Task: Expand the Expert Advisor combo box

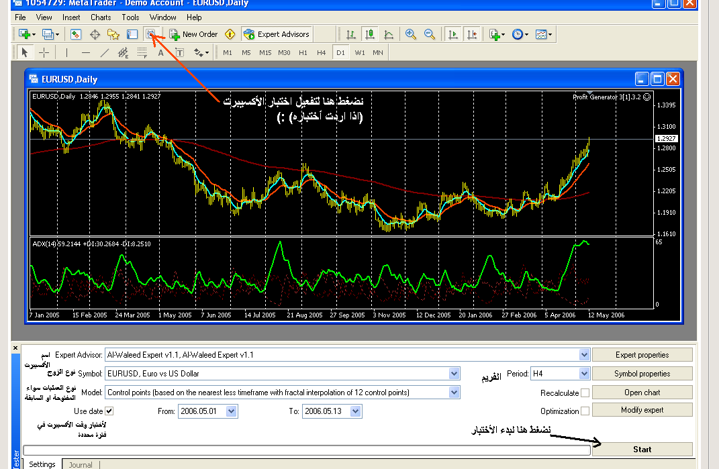Action: pos(584,355)
